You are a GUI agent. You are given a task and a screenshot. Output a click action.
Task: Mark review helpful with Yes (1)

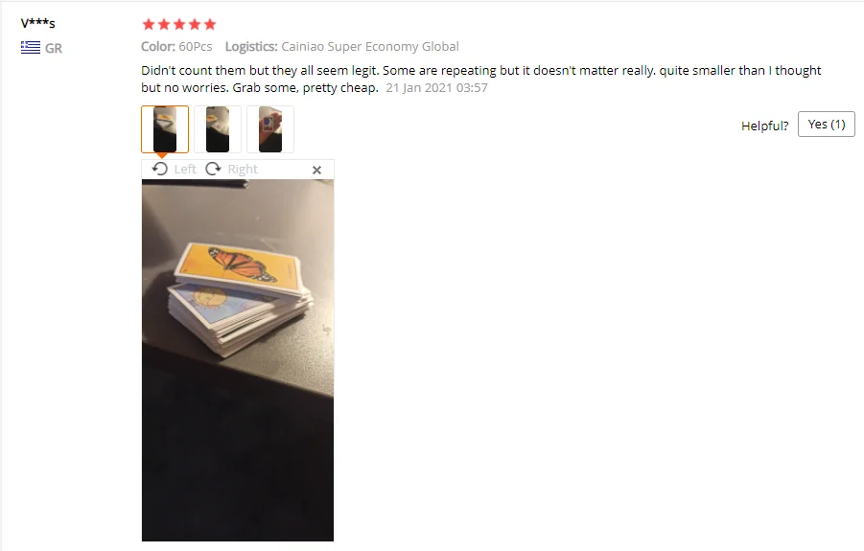tap(826, 125)
